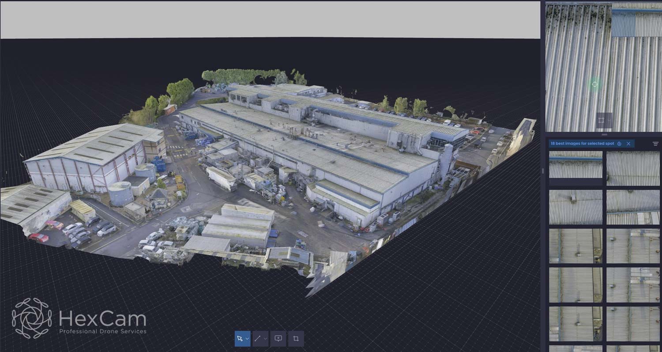This screenshot has width=662, height=352.
Task: Click '18 best images for selected spot' label
Action: 582,144
